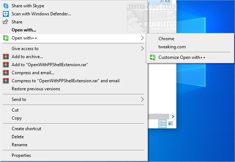Choose Chrome in the submenu
The width and height of the screenshot is (235, 162).
coord(190,39)
